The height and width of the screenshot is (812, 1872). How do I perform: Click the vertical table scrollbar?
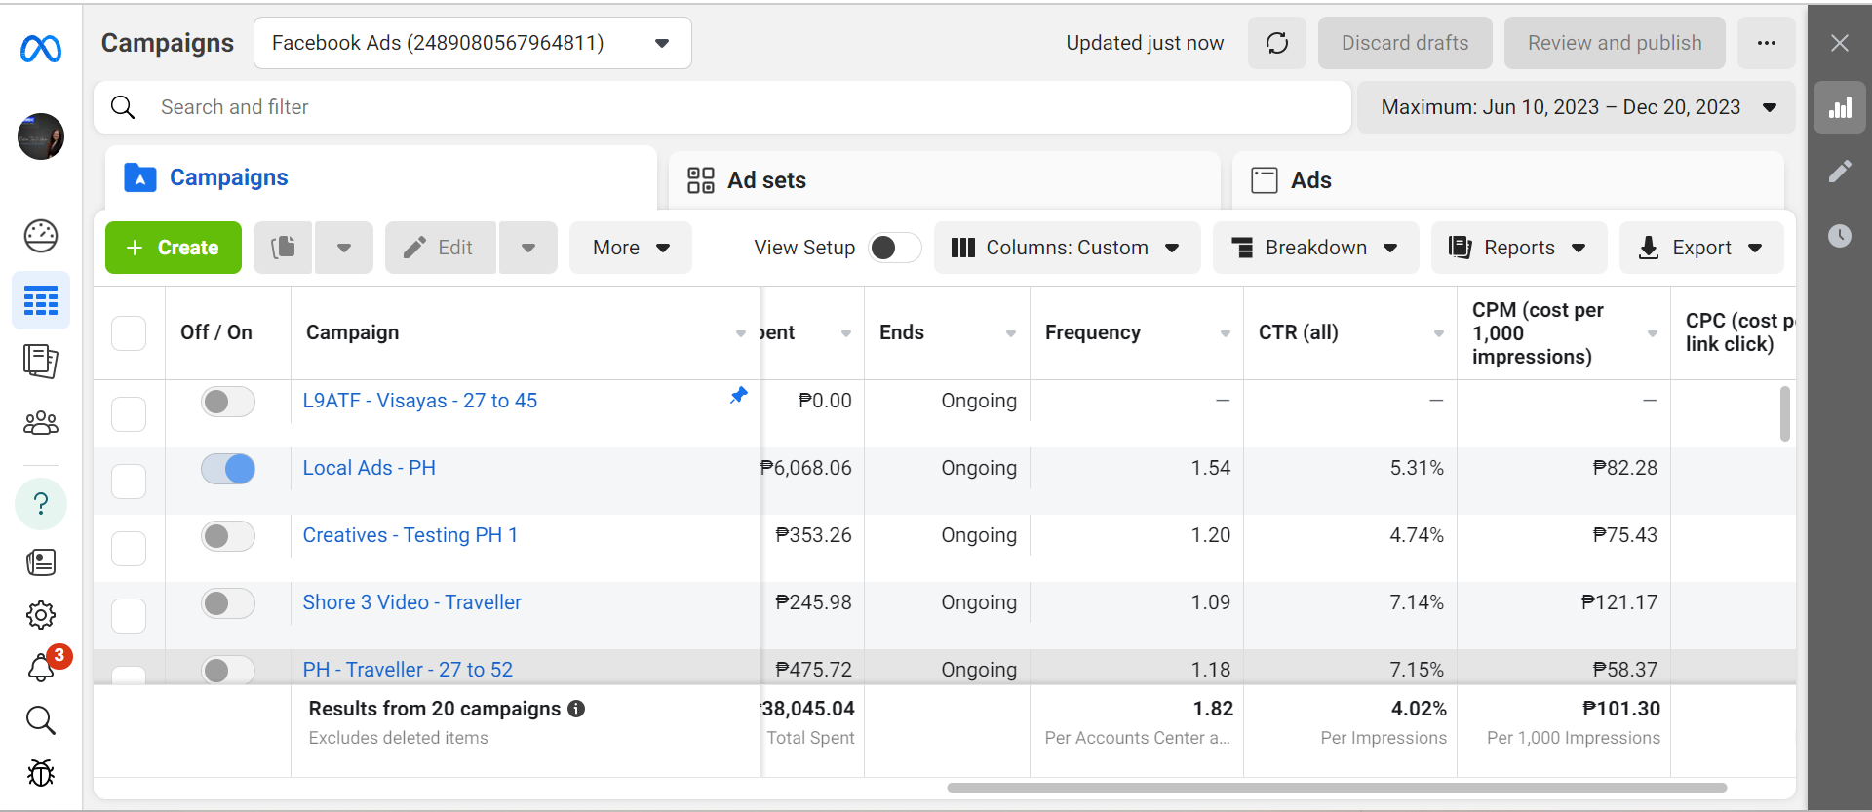click(x=1785, y=413)
